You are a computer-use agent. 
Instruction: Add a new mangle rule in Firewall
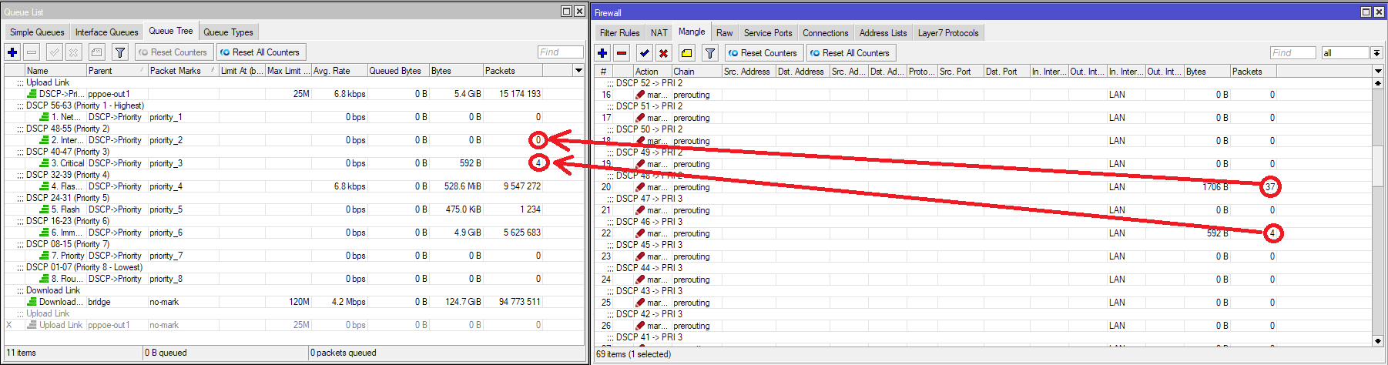602,53
